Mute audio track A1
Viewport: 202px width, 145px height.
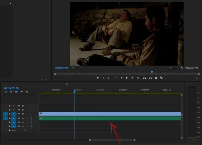click(x=23, y=118)
